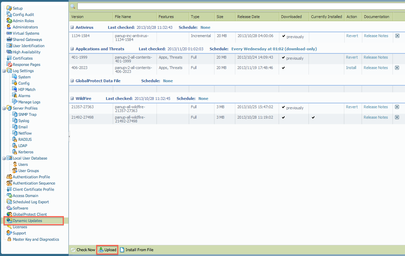Open Netflow server profile
Viewport: 405px width, 256px height.
tap(25, 133)
